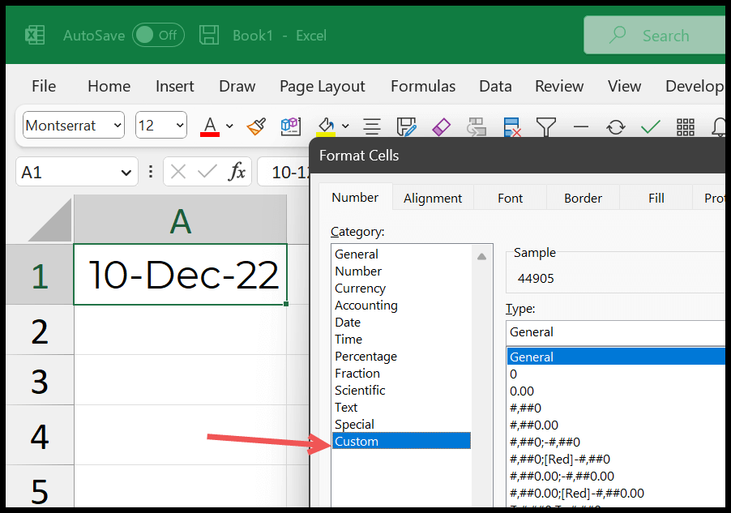Select the General category
Viewport: 731px width, 513px height.
(402, 254)
